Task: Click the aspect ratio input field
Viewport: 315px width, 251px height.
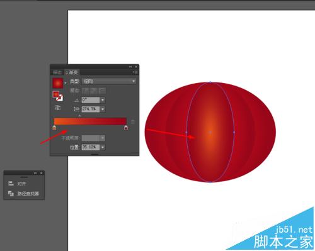Action: pos(91,109)
